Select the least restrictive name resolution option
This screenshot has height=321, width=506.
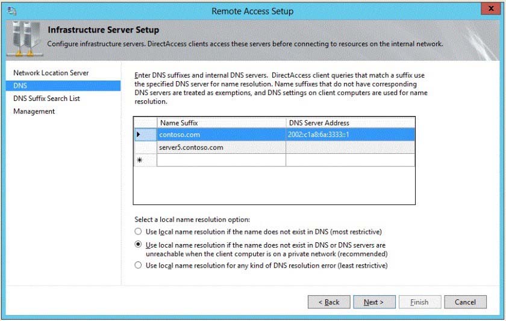tap(138, 265)
